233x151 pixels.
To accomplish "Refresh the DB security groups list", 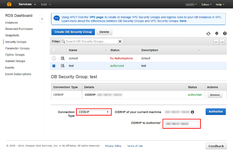I will click(x=208, y=34).
